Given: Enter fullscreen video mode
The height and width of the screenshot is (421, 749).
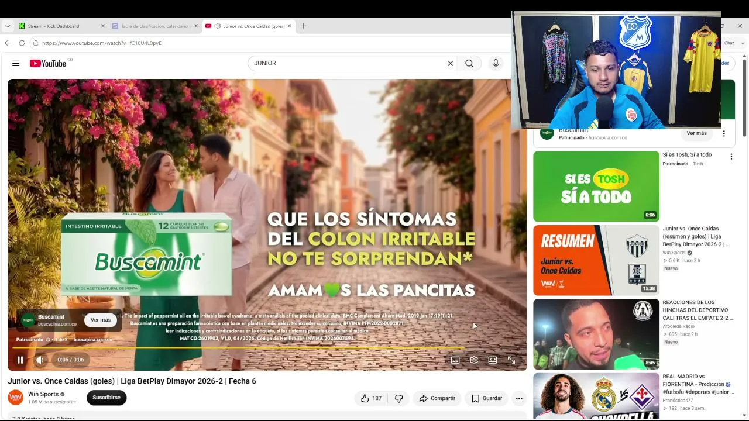Looking at the screenshot, I should pyautogui.click(x=511, y=360).
